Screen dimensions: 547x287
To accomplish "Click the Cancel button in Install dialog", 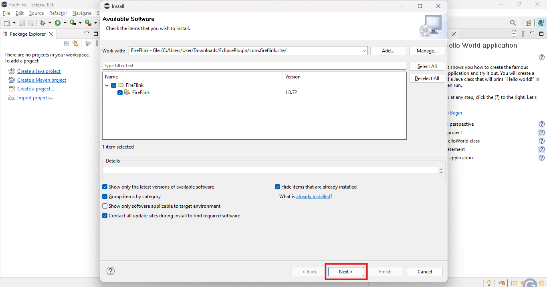I will point(425,272).
